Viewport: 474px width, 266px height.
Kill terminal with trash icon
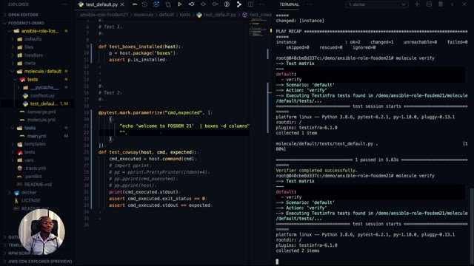441,4
